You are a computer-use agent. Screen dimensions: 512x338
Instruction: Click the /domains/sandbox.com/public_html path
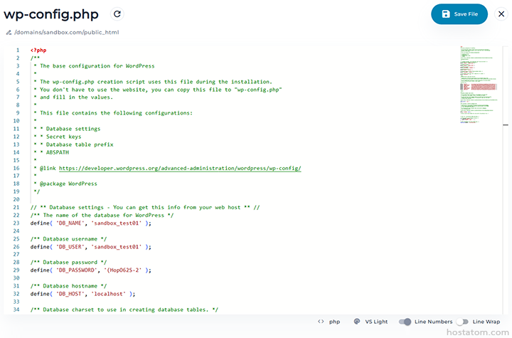point(66,32)
